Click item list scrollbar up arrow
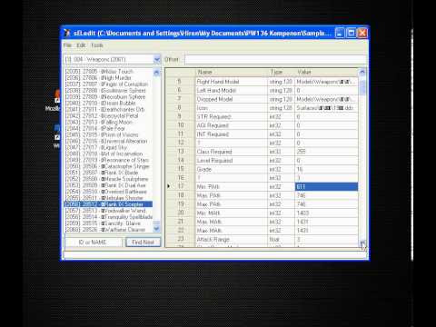 pos(156,73)
